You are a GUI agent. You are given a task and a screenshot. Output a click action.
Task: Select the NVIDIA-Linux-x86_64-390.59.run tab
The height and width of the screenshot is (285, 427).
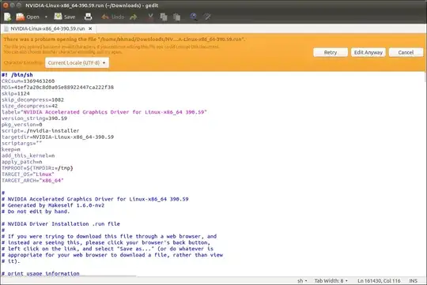click(x=47, y=28)
